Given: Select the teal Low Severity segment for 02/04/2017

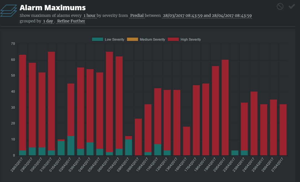Looking at the screenshot, I should (x=71, y=146).
